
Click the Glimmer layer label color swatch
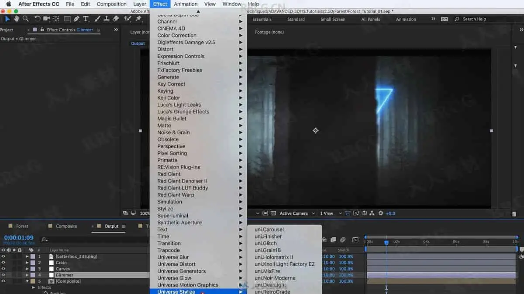pyautogui.click(x=33, y=275)
